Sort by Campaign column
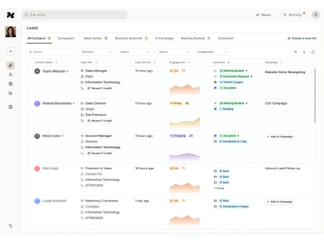 click(273, 62)
